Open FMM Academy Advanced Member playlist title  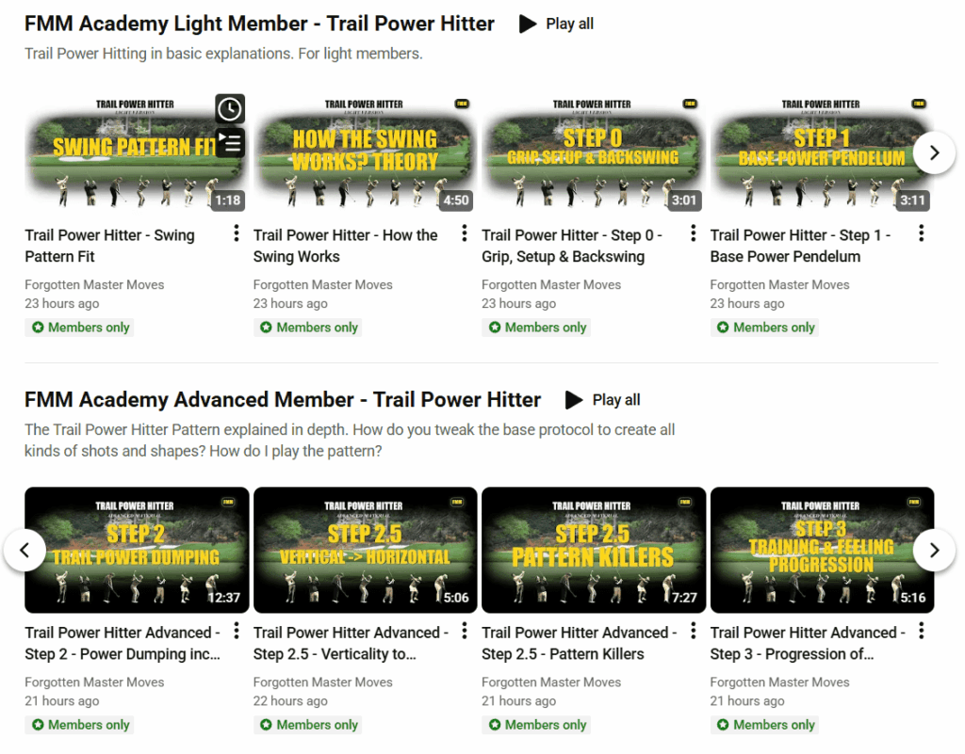pyautogui.click(x=283, y=400)
